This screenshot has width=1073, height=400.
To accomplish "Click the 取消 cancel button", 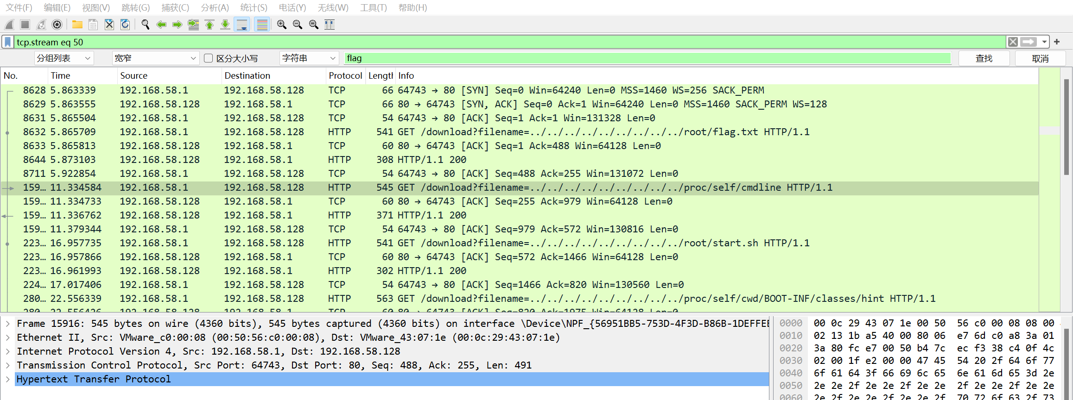I will tap(1040, 58).
